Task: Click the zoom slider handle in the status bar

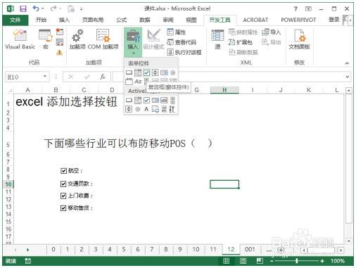Action: [x=297, y=261]
